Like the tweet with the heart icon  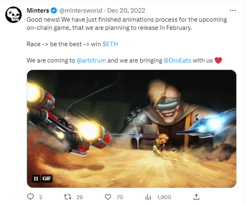(x=108, y=197)
